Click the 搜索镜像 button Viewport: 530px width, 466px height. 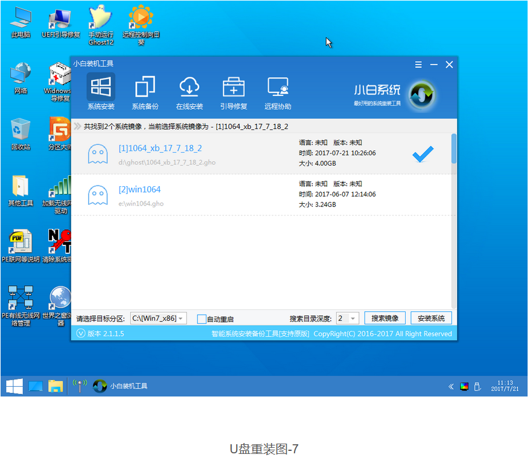tap(385, 319)
